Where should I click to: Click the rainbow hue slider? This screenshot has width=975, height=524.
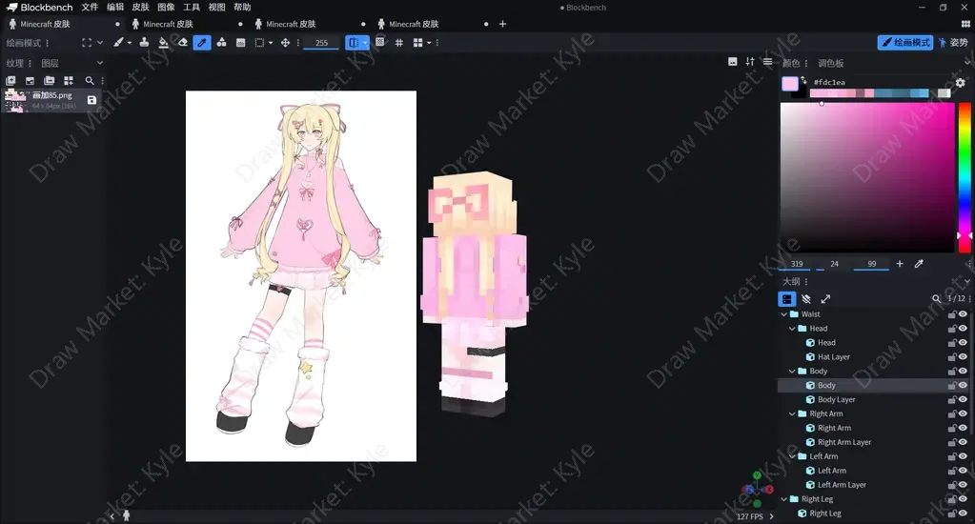(965, 177)
